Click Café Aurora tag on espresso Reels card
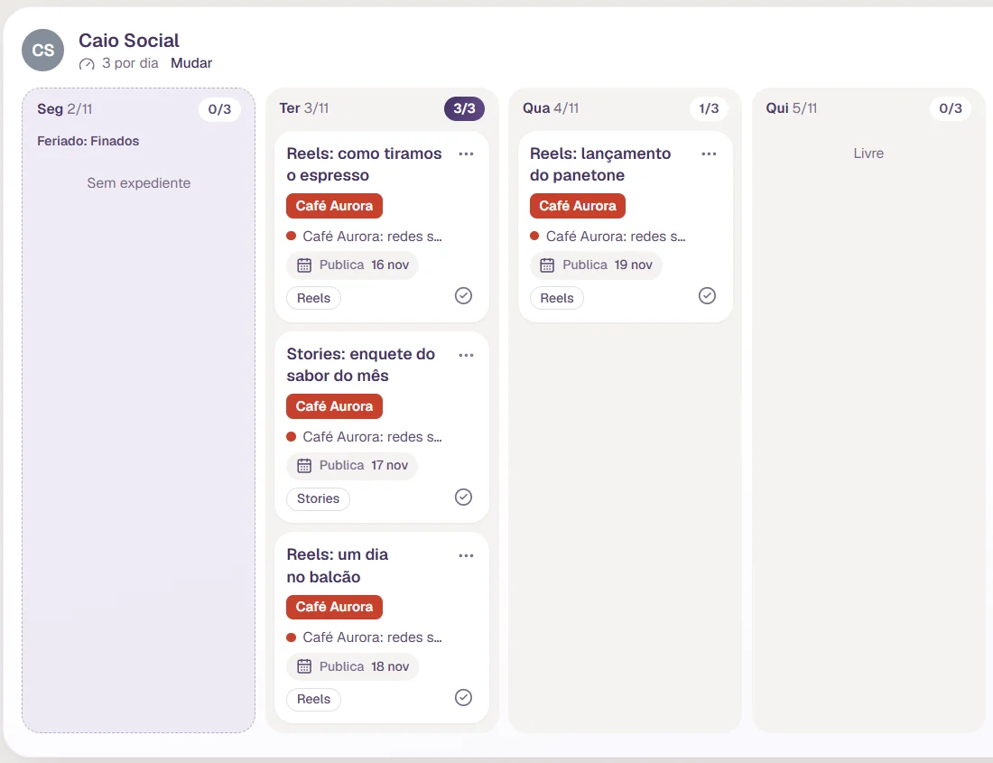993x763 pixels. (334, 206)
